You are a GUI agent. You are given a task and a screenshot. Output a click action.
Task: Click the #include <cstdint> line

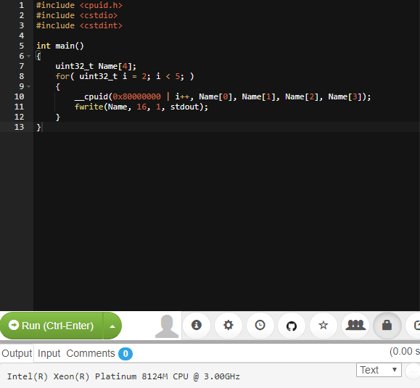pos(79,25)
